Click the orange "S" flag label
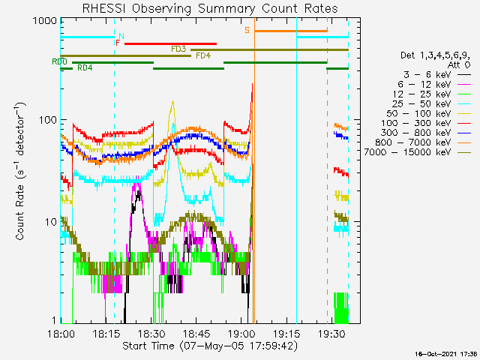This screenshot has height=360, width=480. click(247, 30)
